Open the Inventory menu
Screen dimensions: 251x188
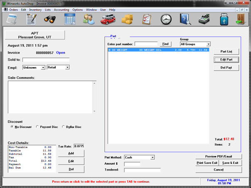[x=35, y=10]
